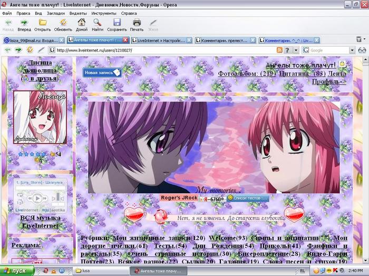
Task: Open lusa folder in taskbar
Action: (x=101, y=271)
